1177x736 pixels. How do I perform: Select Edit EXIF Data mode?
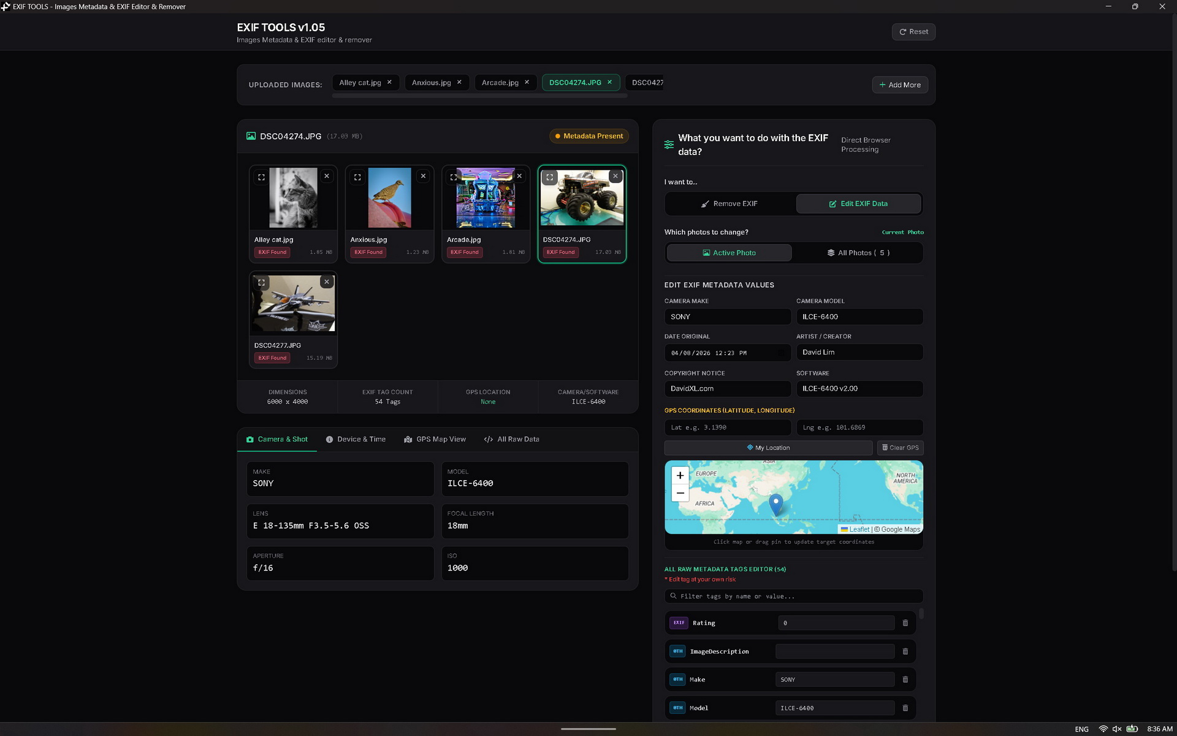(x=858, y=204)
